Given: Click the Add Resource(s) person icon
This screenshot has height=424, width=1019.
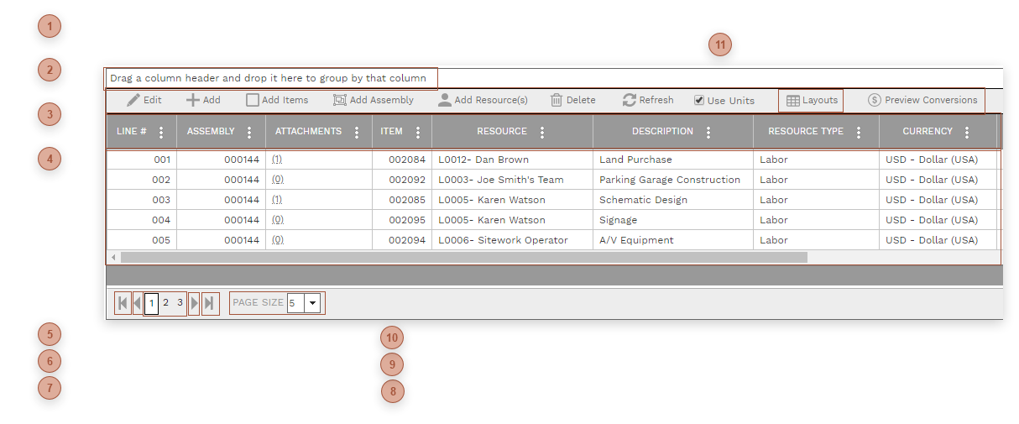Looking at the screenshot, I should (445, 100).
